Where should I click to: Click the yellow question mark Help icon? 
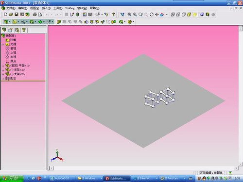[x=114, y=15]
